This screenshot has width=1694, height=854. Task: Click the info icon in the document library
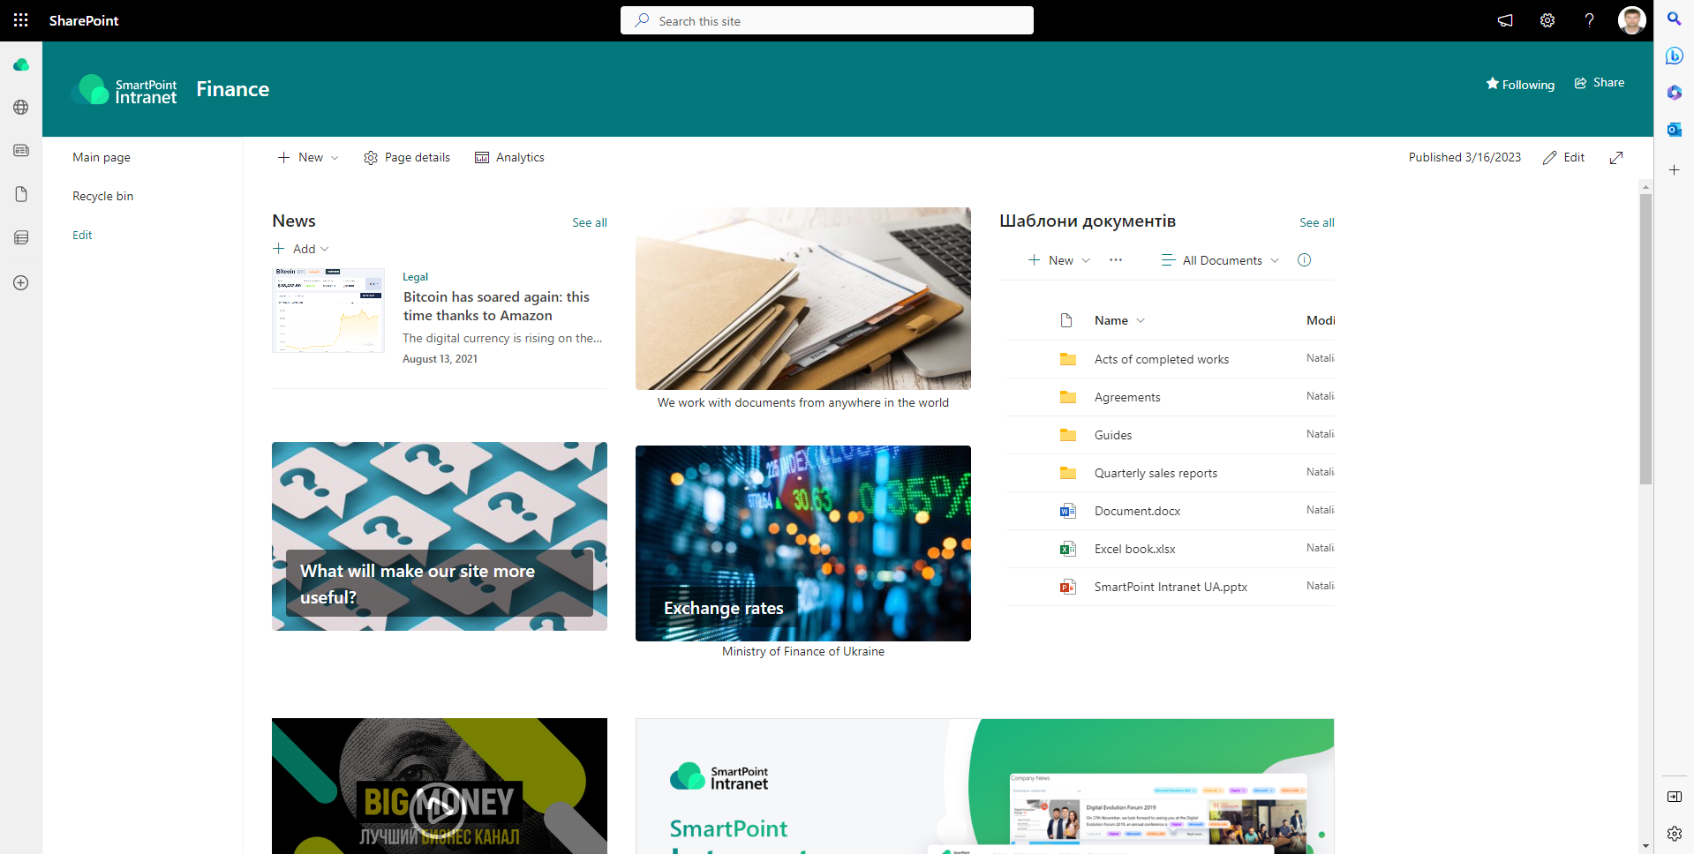1305,259
